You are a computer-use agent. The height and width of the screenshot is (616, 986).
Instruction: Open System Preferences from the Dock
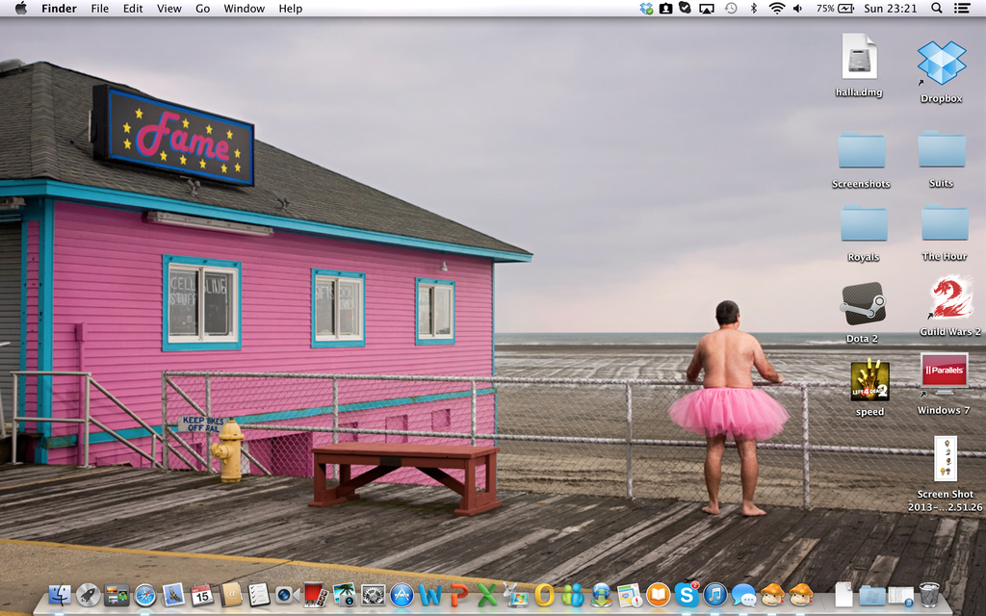point(373,595)
